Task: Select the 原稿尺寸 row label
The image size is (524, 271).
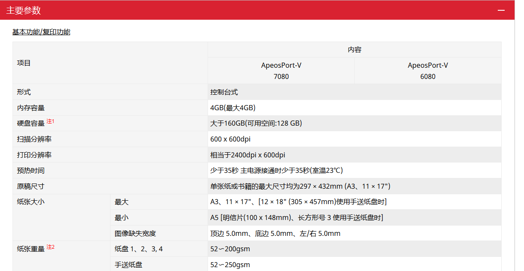Action: click(31, 187)
